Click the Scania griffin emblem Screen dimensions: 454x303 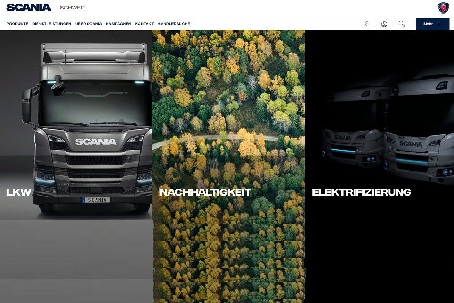tap(443, 7)
